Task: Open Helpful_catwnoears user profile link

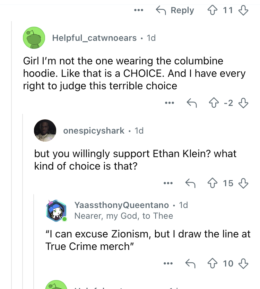Action: (x=94, y=38)
